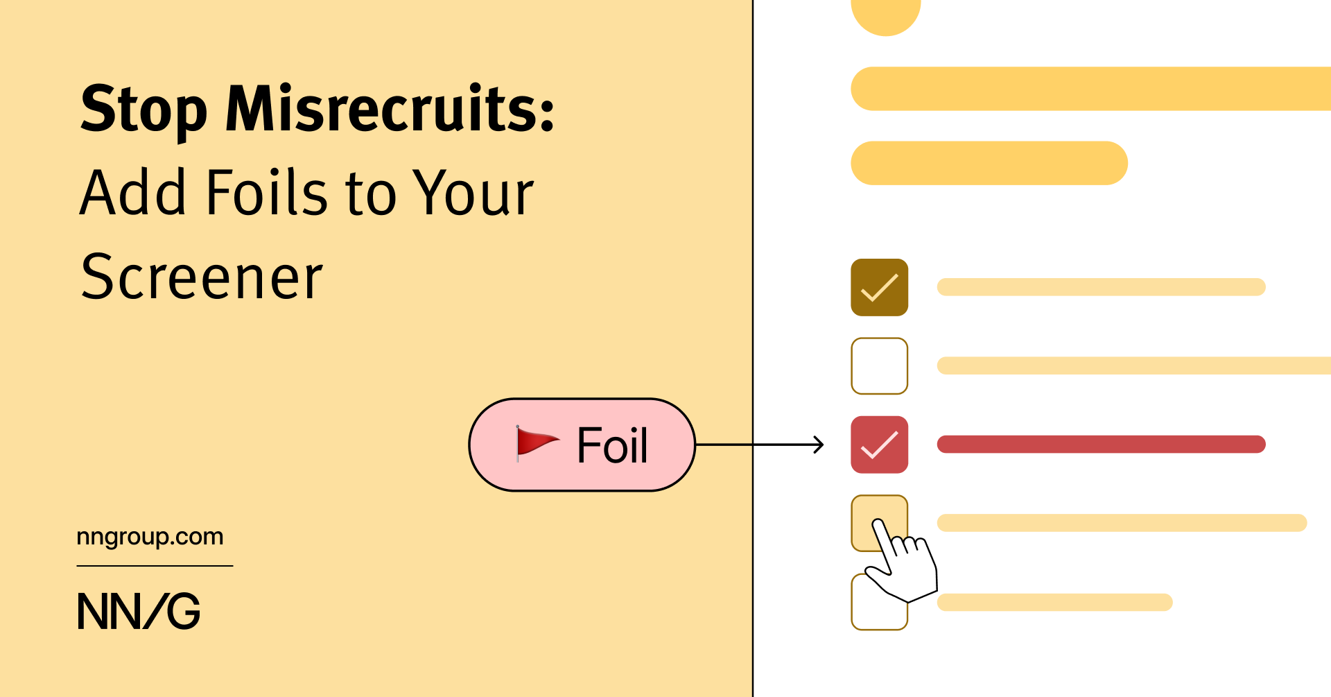Click the word "Screener" in the subtitle

202,277
